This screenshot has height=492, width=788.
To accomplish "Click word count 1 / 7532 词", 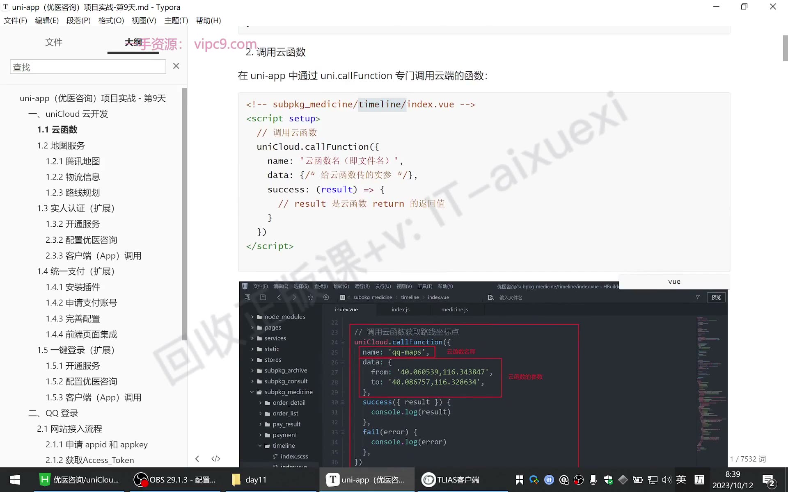I will point(748,459).
